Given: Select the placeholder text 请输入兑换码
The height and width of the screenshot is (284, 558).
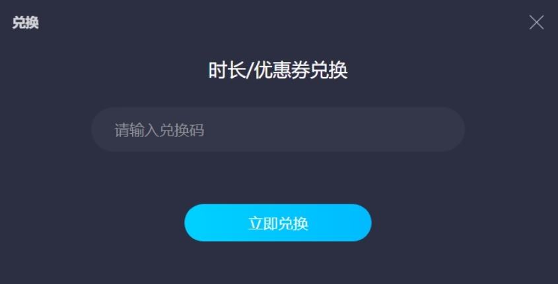Looking at the screenshot, I should tap(159, 130).
